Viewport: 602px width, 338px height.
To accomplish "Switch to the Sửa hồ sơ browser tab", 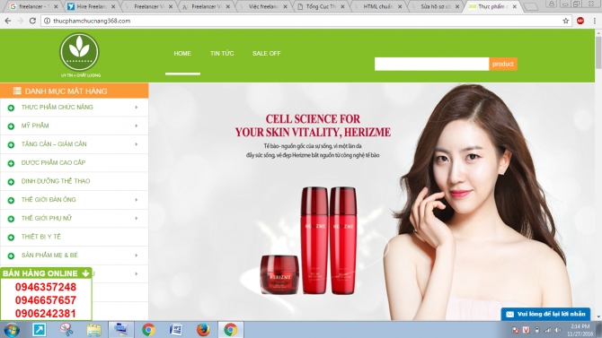I will pos(436,6).
